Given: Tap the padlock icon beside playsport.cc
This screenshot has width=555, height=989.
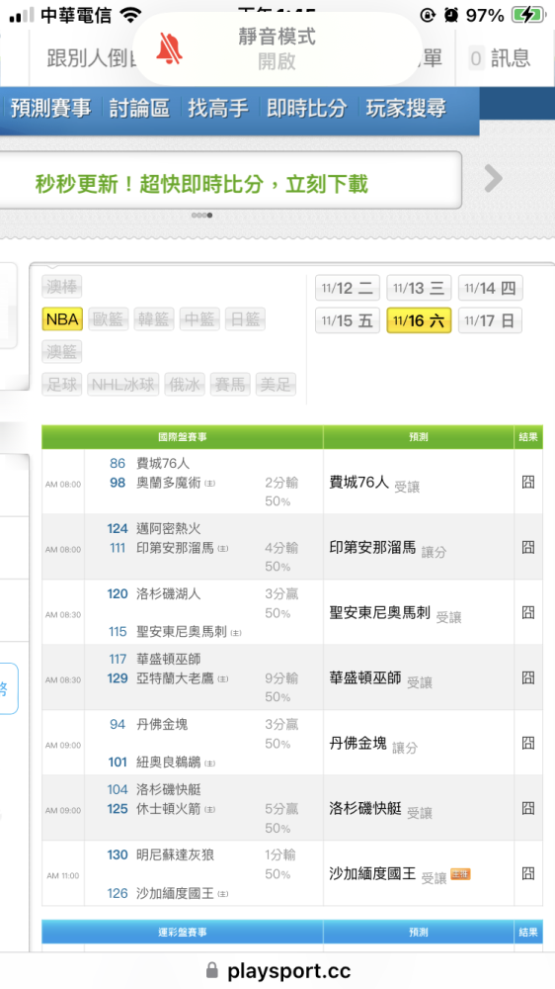Looking at the screenshot, I should [x=212, y=970].
